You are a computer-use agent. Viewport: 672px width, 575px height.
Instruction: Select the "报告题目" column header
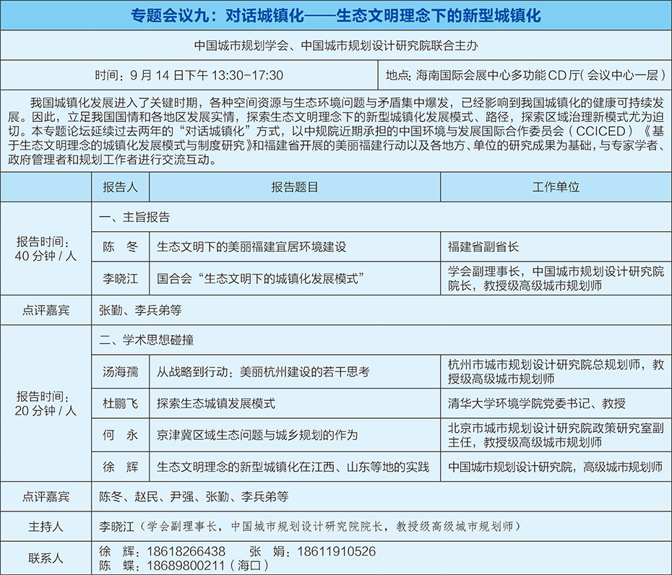tap(295, 186)
